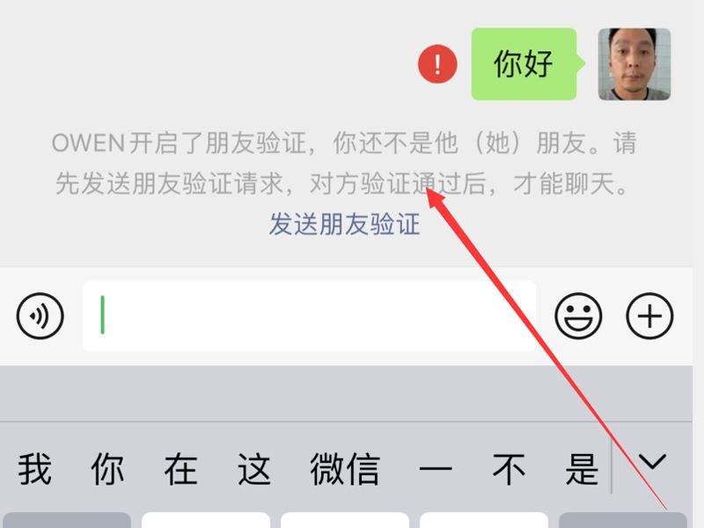
Task: Tap the 发送朋友验证 link
Action: click(x=344, y=224)
